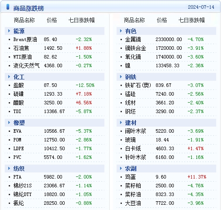Expand the 钢铁 category arrow

[121, 77]
